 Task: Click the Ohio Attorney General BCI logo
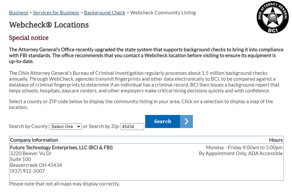273,17
